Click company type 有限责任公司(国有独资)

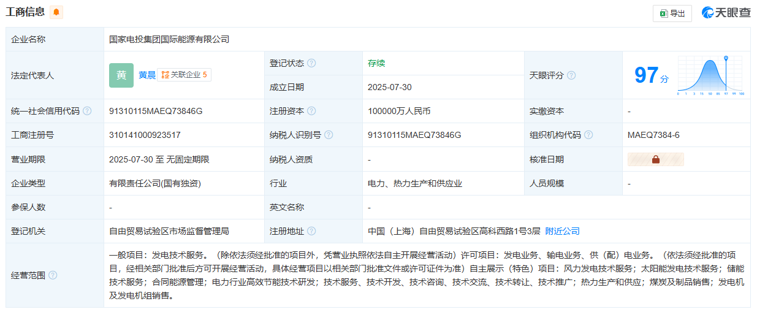(155, 183)
